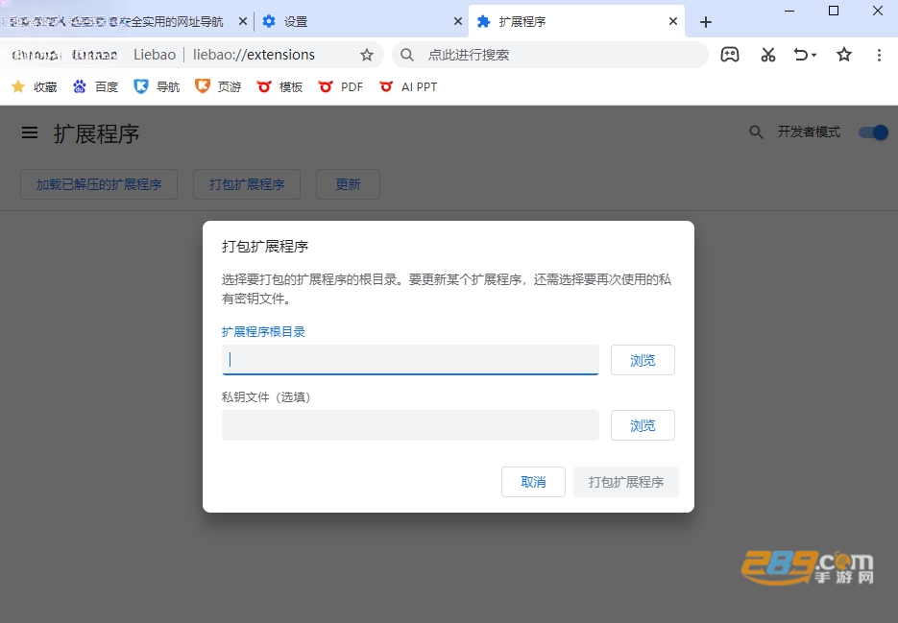Click the 打包扩展程序 button in the page toolbar
Viewport: 898px width, 623px height.
tap(247, 184)
